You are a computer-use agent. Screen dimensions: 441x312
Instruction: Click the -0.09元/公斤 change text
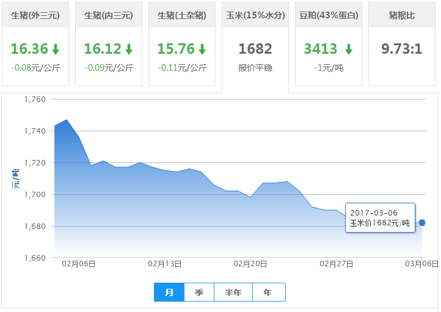(109, 68)
